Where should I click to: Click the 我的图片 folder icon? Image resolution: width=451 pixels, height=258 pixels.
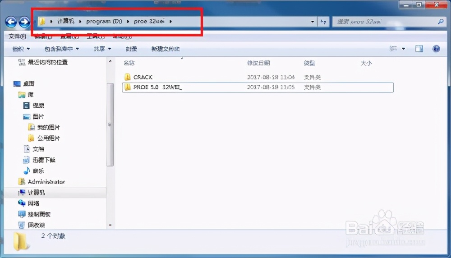[32, 127]
